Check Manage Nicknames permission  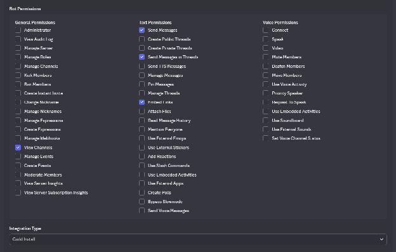pos(18,111)
